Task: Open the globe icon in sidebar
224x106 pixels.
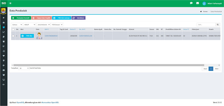Action: (x=4, y=65)
